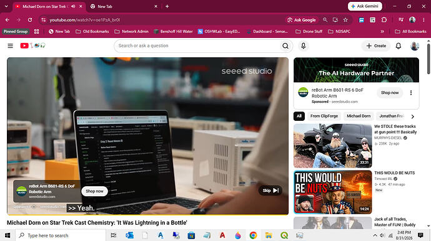The width and height of the screenshot is (431, 241).
Task: Open the Ask Google lens button
Action: pos(302,20)
